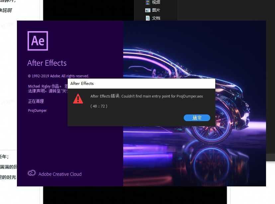Click the error text mentioning ProjDumper.aex
275x204 pixels.
click(x=146, y=96)
